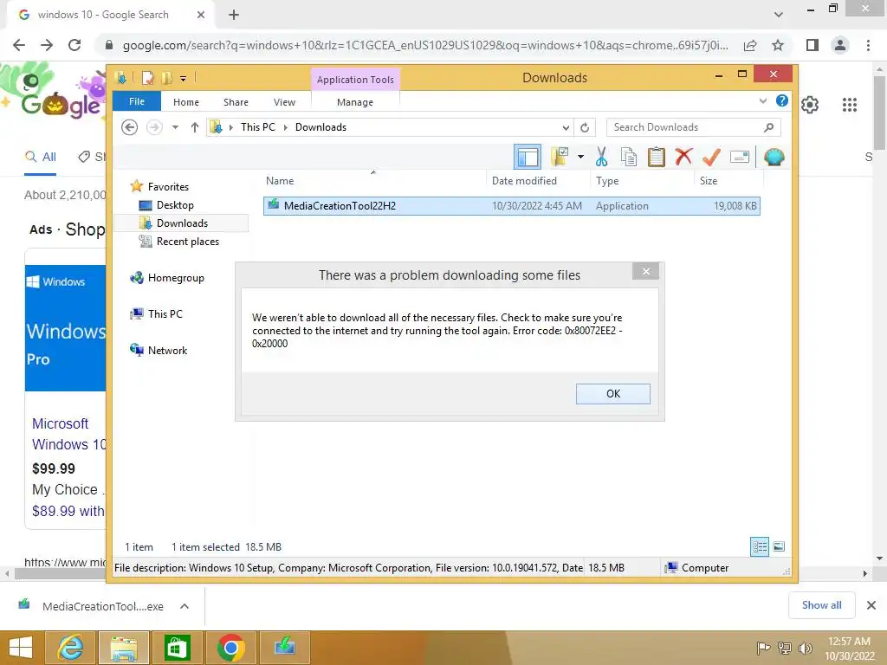Click the Application Tools contextual tab header

(355, 79)
